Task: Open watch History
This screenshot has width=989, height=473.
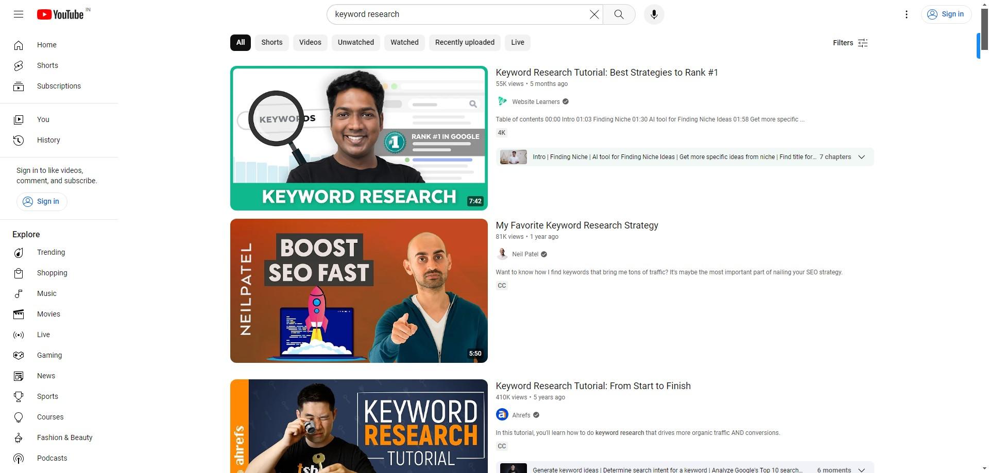Action: point(59,140)
